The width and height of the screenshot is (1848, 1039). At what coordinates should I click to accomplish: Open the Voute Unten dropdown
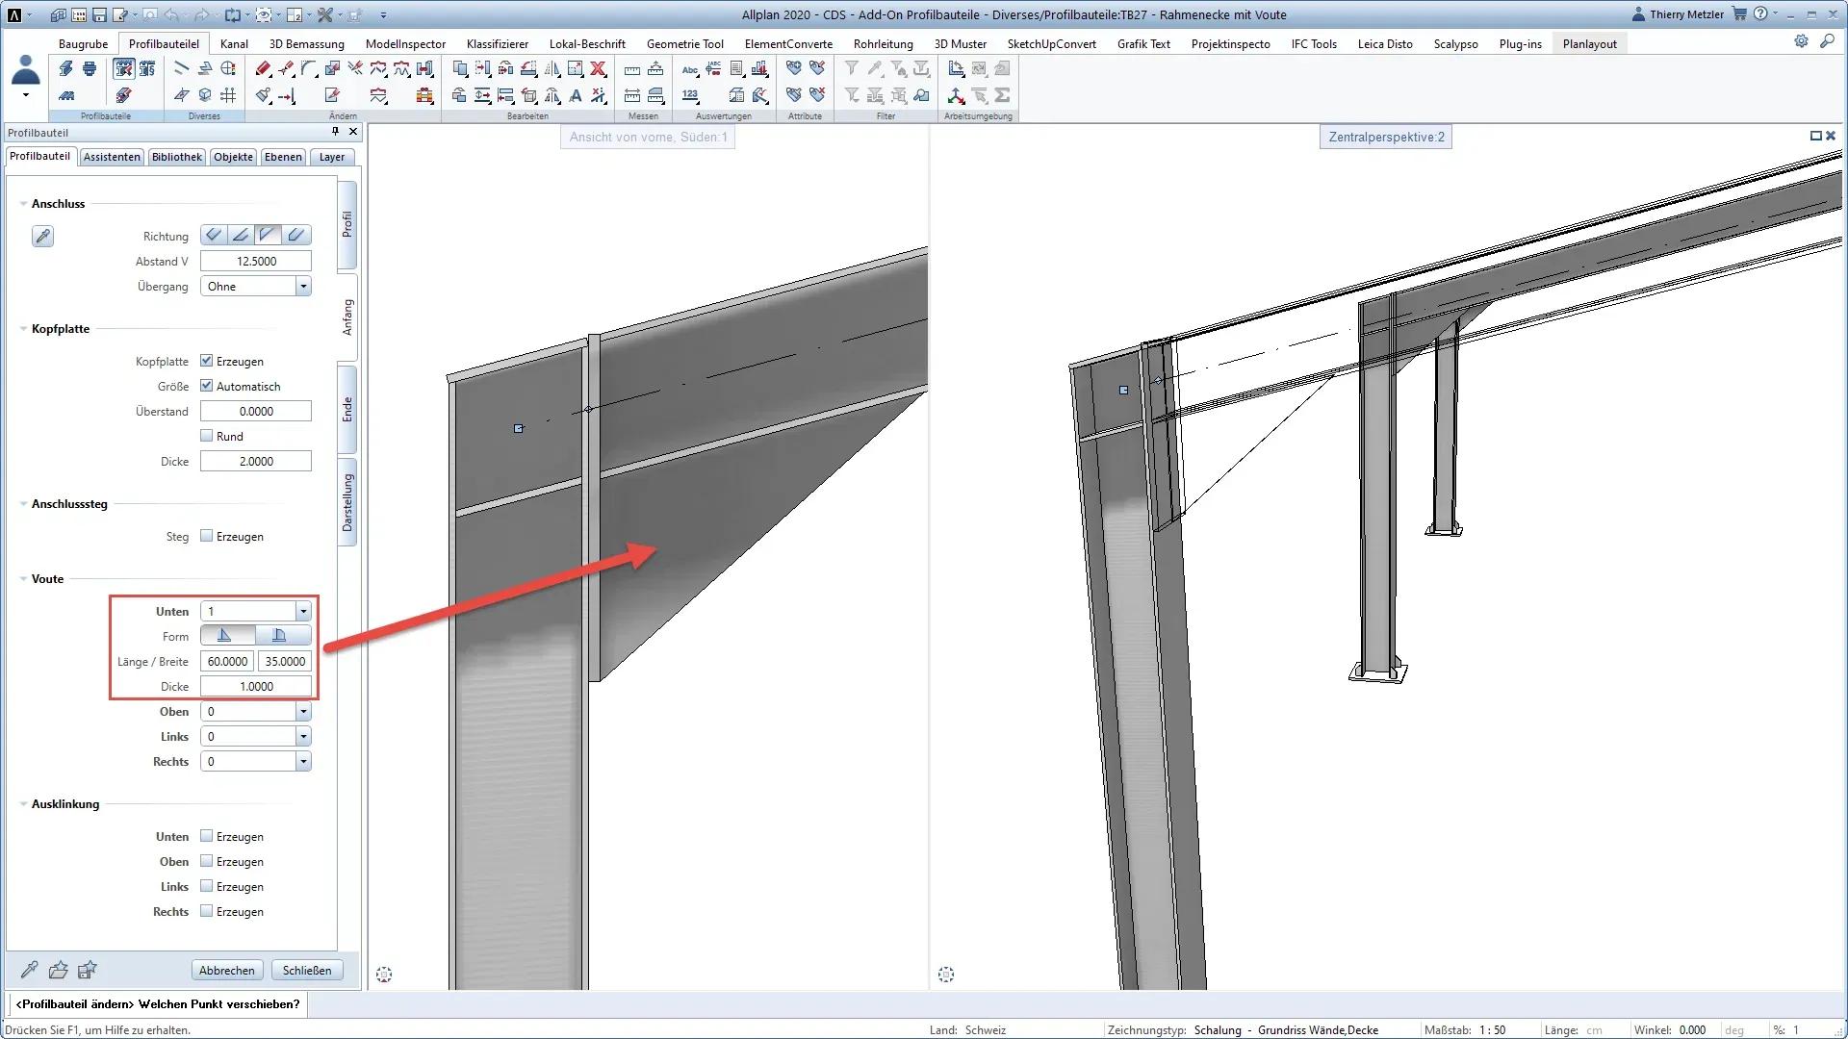pos(303,612)
